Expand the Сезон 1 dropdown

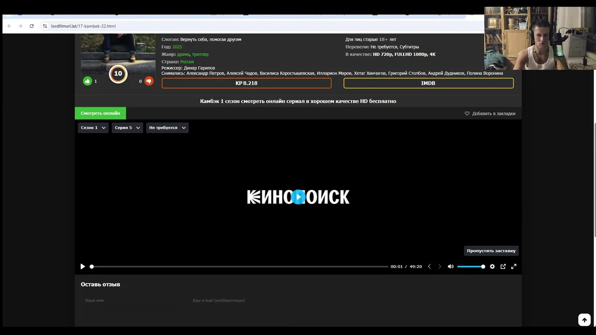[x=93, y=127]
